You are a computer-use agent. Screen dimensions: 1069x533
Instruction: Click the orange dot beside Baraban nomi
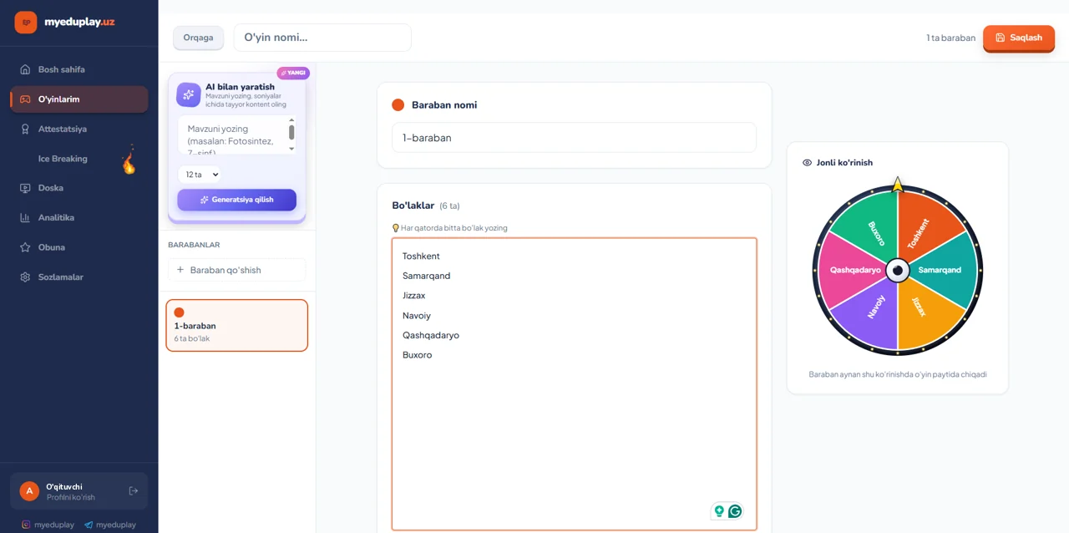[x=398, y=105]
